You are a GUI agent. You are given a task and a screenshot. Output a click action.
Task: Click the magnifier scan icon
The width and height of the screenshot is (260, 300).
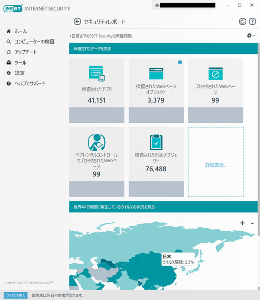(x=9, y=42)
